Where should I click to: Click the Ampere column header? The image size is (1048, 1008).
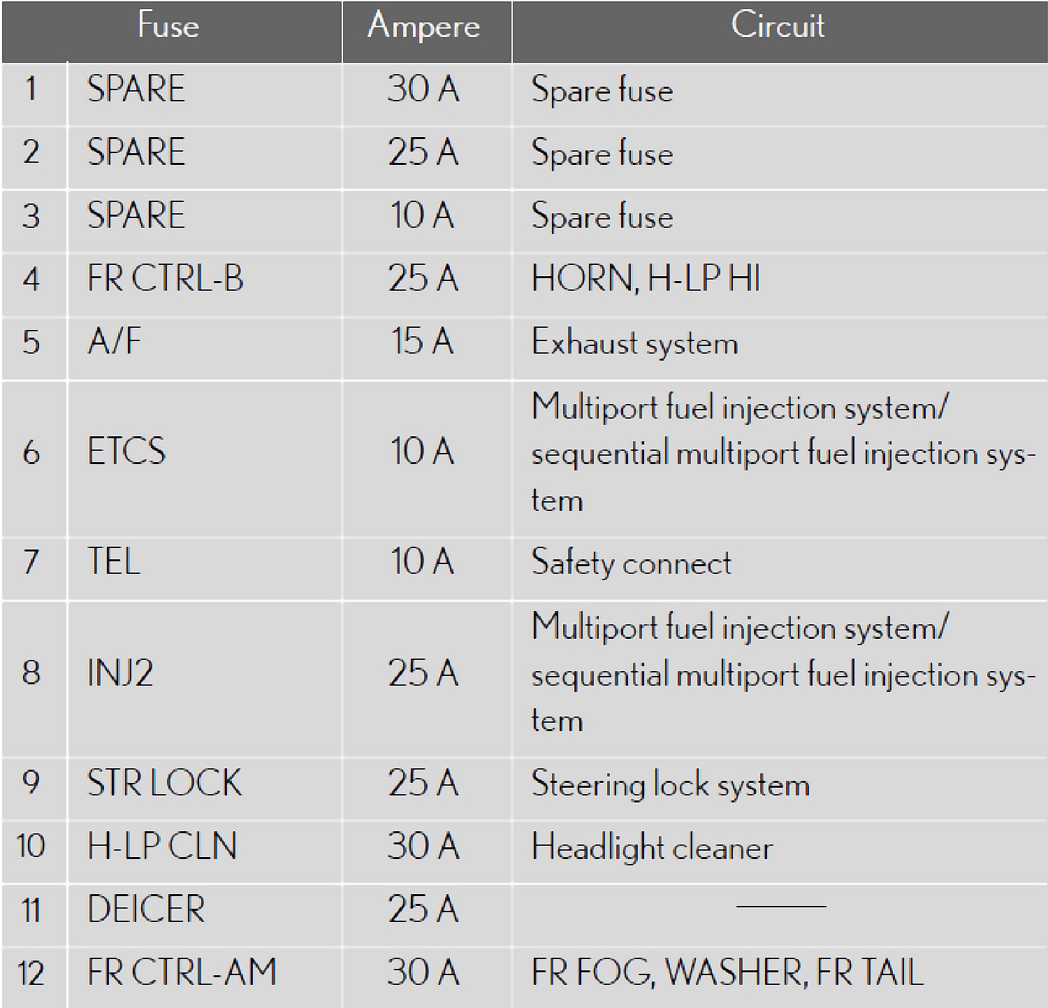(x=424, y=27)
